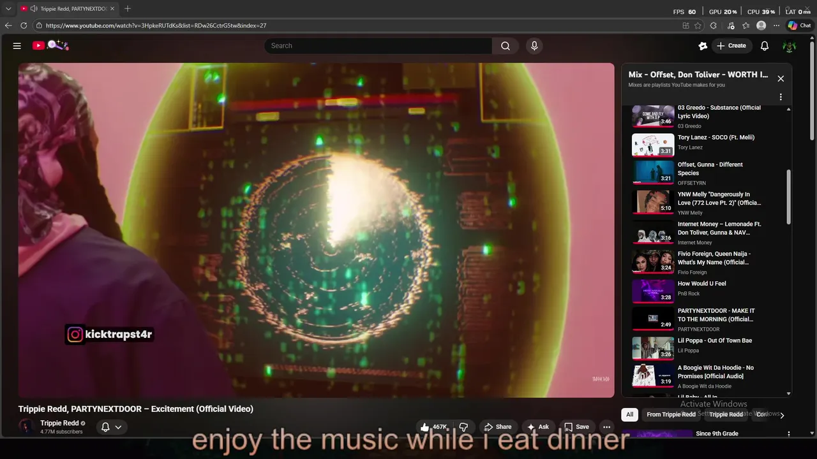
Task: Click the split-screen icon in address bar
Action: coord(686,25)
